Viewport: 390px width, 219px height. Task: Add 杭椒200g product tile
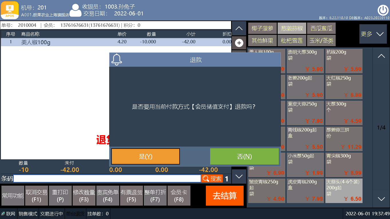pyautogui.click(x=344, y=61)
